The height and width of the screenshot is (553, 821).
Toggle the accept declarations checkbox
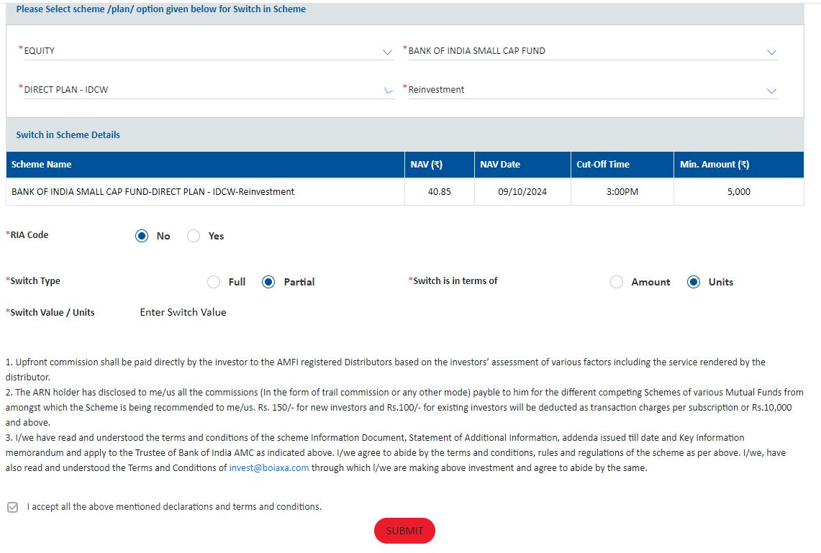click(x=12, y=507)
